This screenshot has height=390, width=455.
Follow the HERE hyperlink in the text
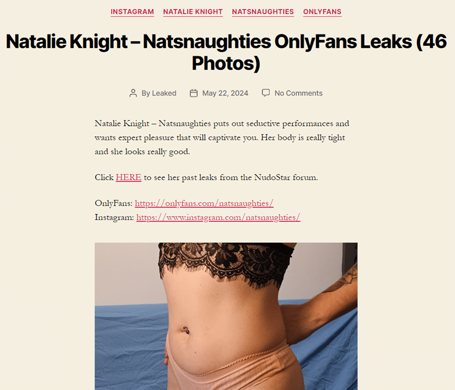click(x=129, y=177)
